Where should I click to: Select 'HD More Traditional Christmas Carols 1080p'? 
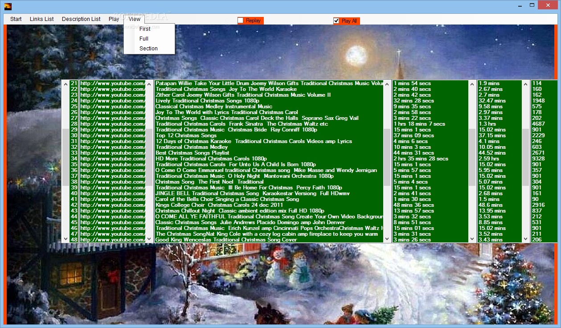pos(211,159)
